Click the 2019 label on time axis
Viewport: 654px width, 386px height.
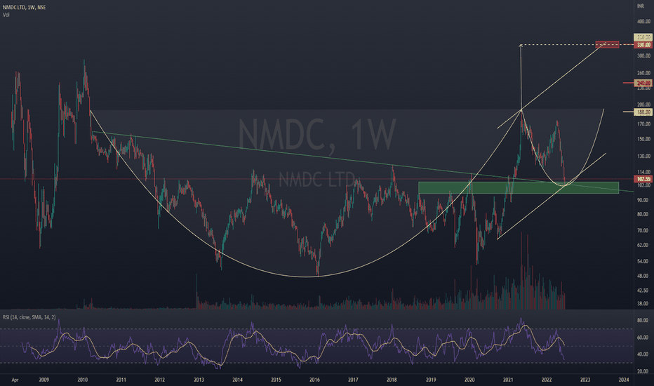click(431, 380)
